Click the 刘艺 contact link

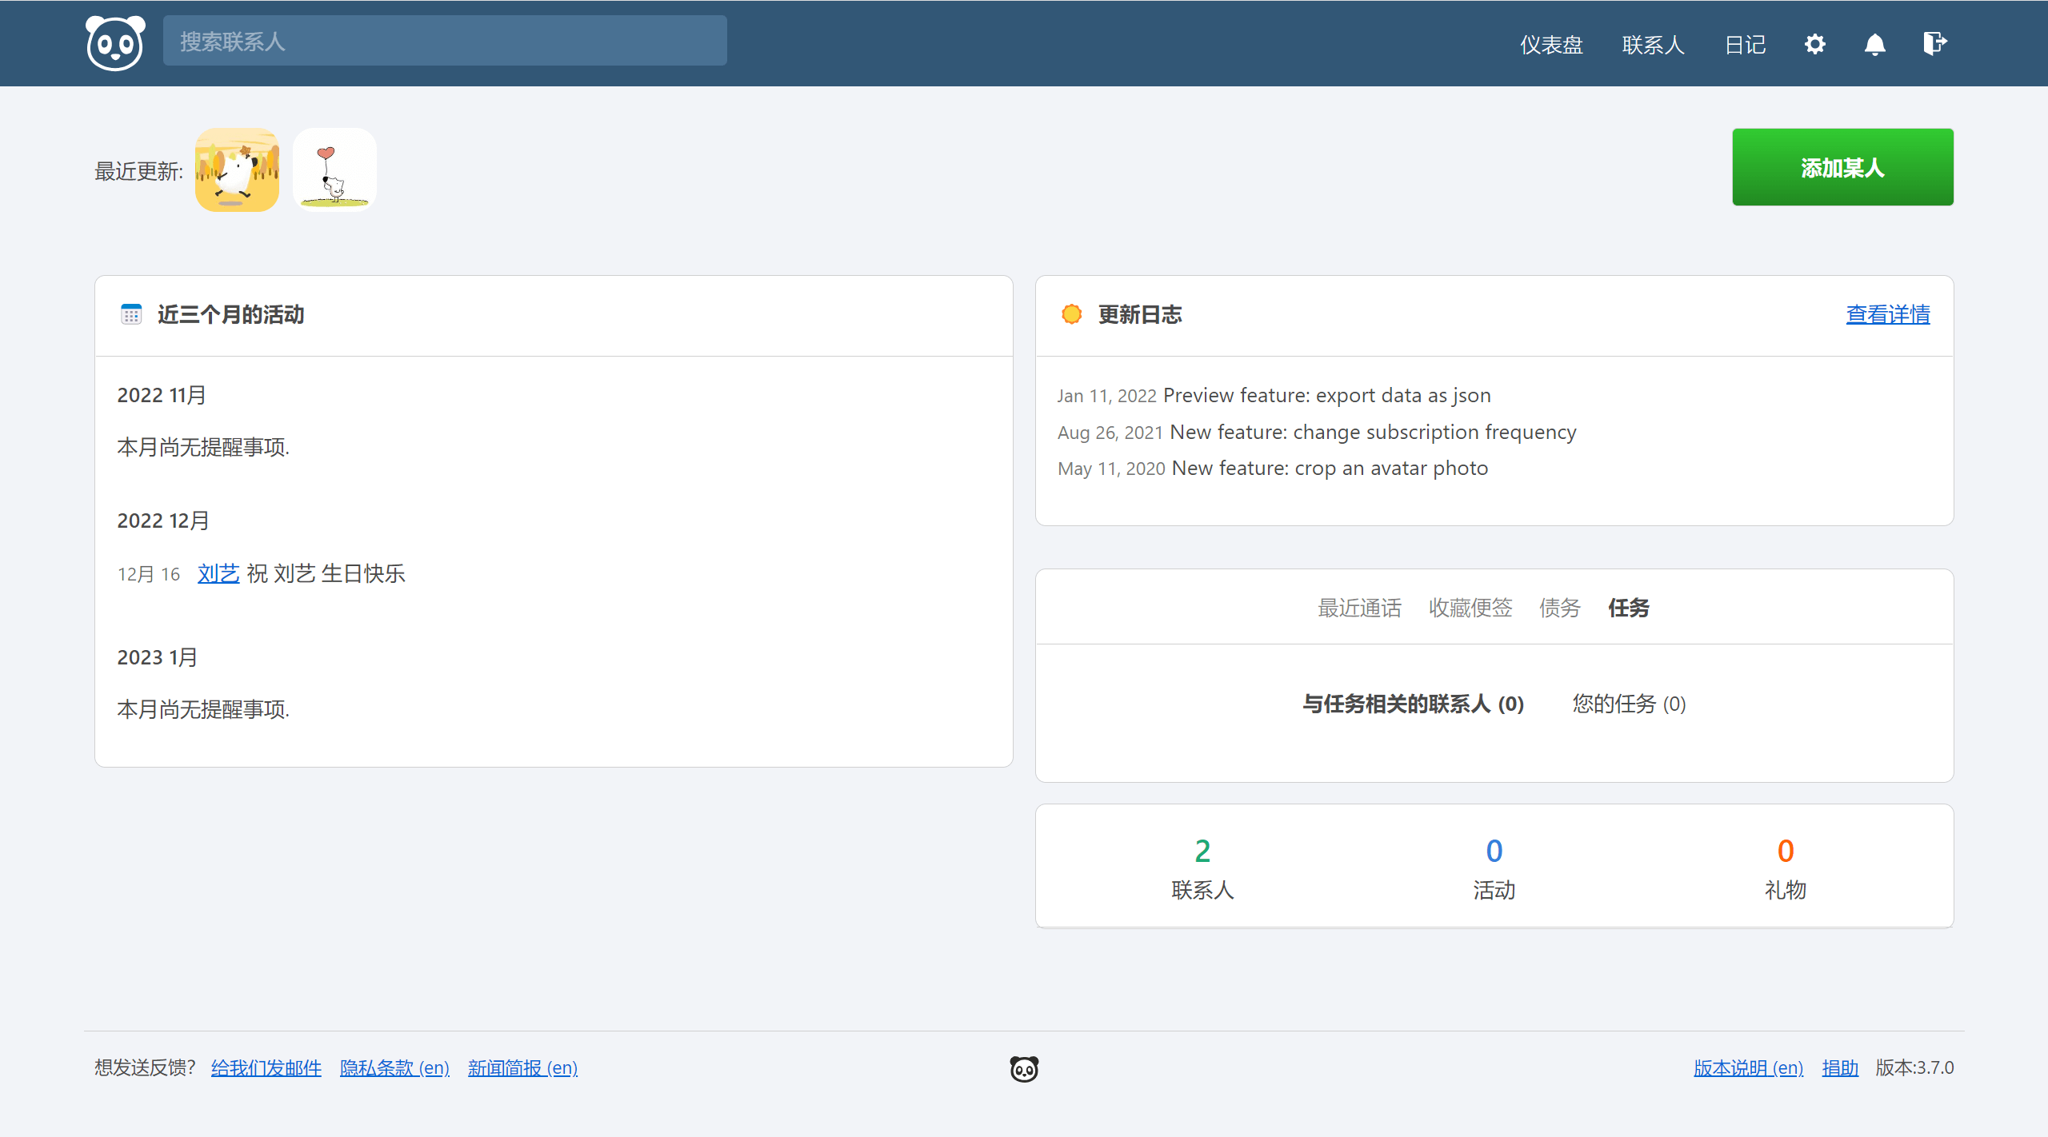coord(218,573)
